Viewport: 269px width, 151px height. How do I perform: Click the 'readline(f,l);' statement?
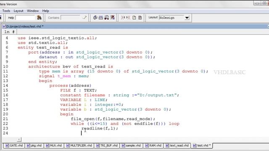pyautogui.click(x=100, y=128)
